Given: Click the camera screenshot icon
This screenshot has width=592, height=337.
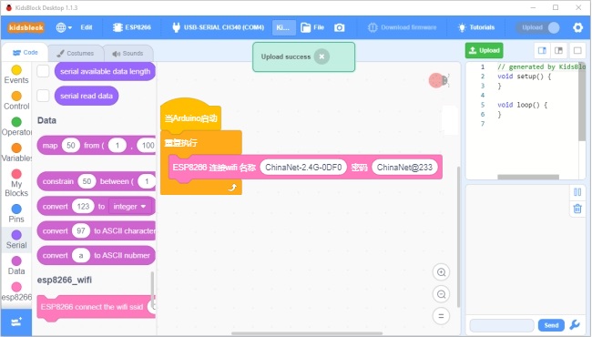Looking at the screenshot, I should (339, 27).
